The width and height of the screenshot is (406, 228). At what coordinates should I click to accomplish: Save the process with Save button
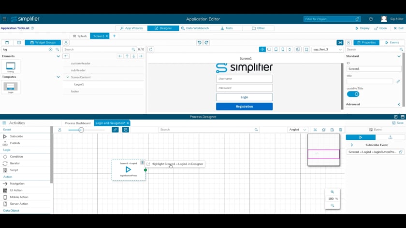click(398, 123)
